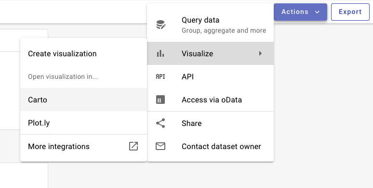
Task: Select Query data menu entry
Action: (210, 25)
